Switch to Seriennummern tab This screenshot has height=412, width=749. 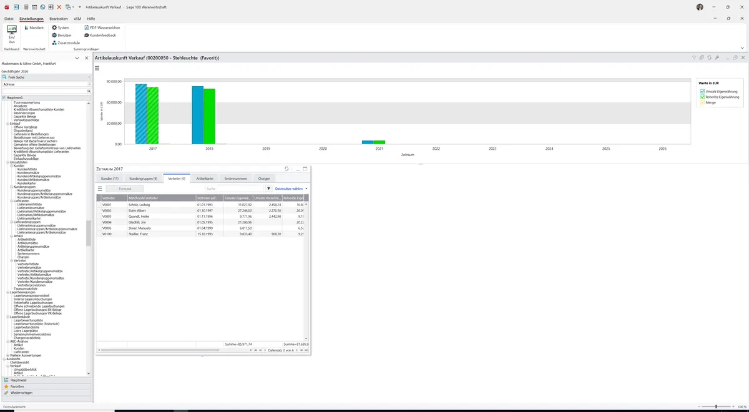pos(236,179)
